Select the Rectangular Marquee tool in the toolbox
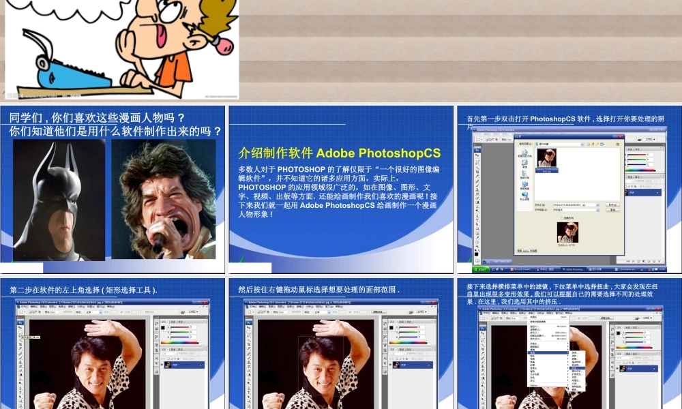 [20, 332]
